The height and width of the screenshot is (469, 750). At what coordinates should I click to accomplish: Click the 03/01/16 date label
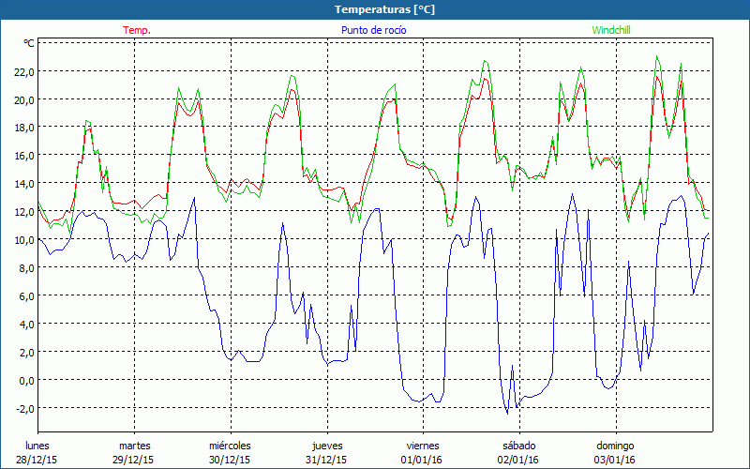pyautogui.click(x=615, y=460)
